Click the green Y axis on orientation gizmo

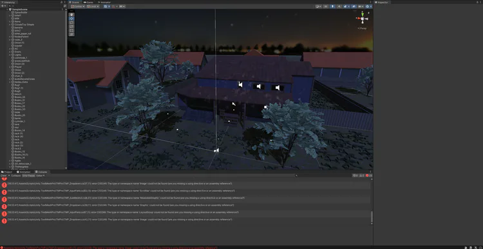coord(363,14)
